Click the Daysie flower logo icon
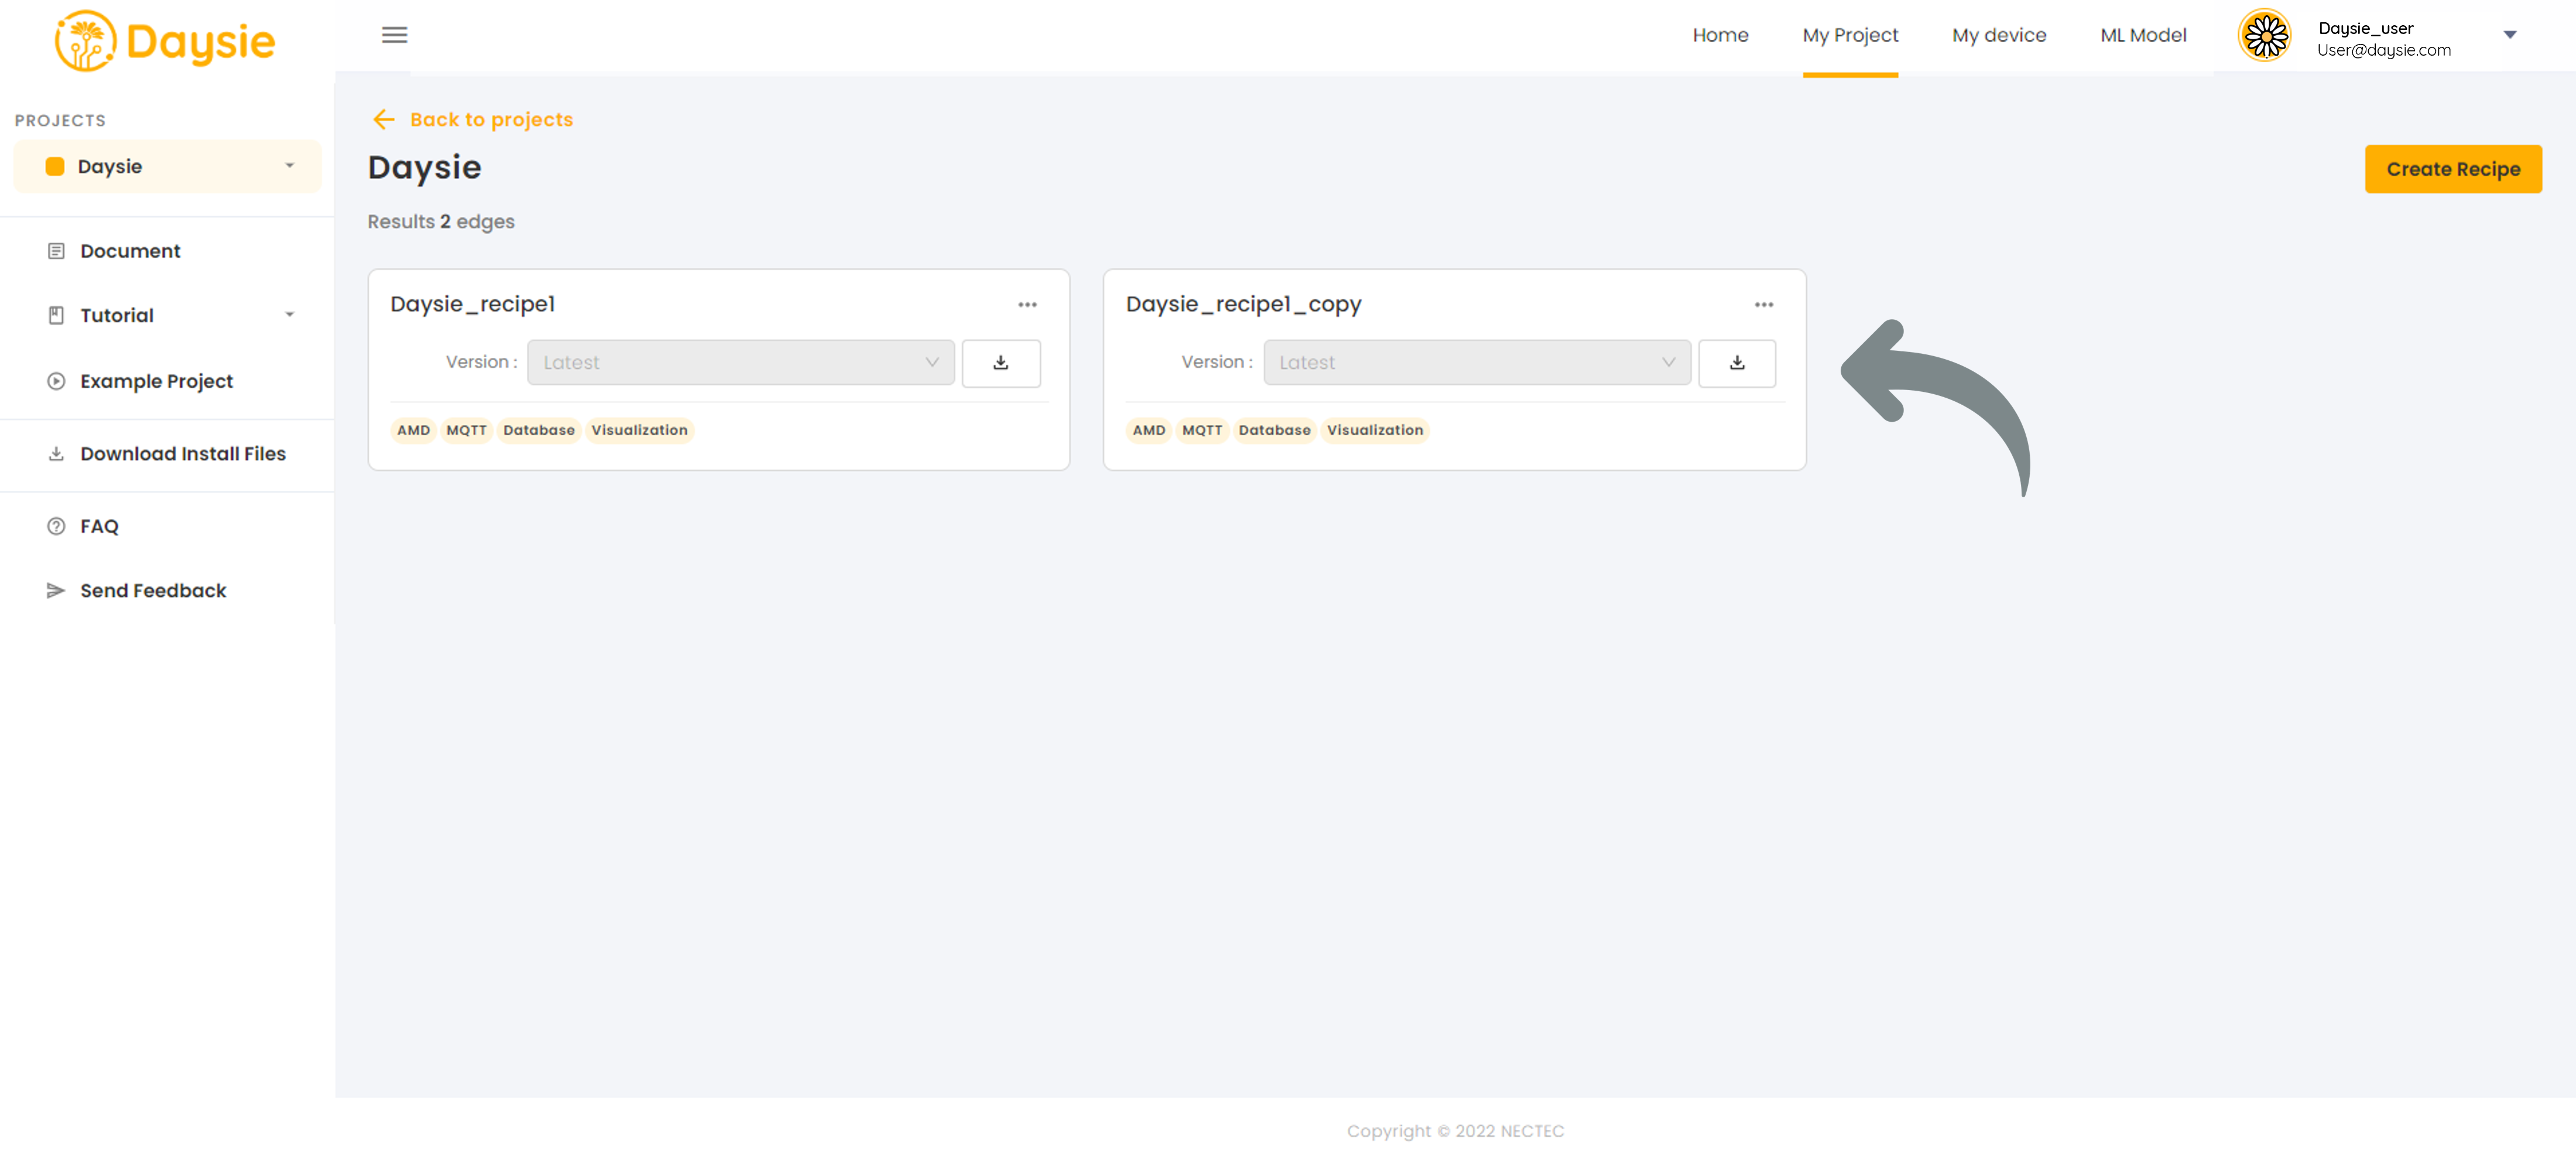The width and height of the screenshot is (2576, 1165). click(86, 41)
